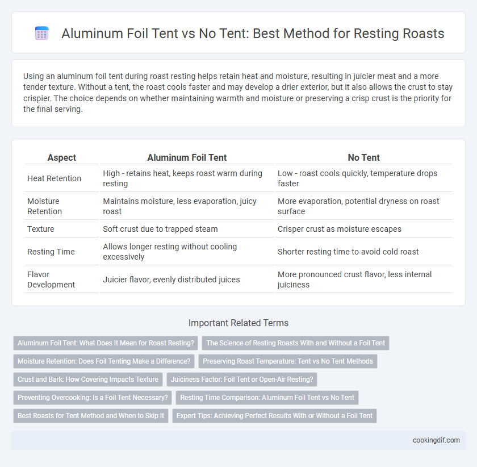Select the 'Heat Retention' row label

tap(54, 178)
